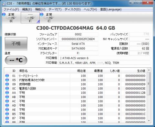The width and height of the screenshot is (155, 127).
Task: Click the 不明 health status button
Action: 16,44
